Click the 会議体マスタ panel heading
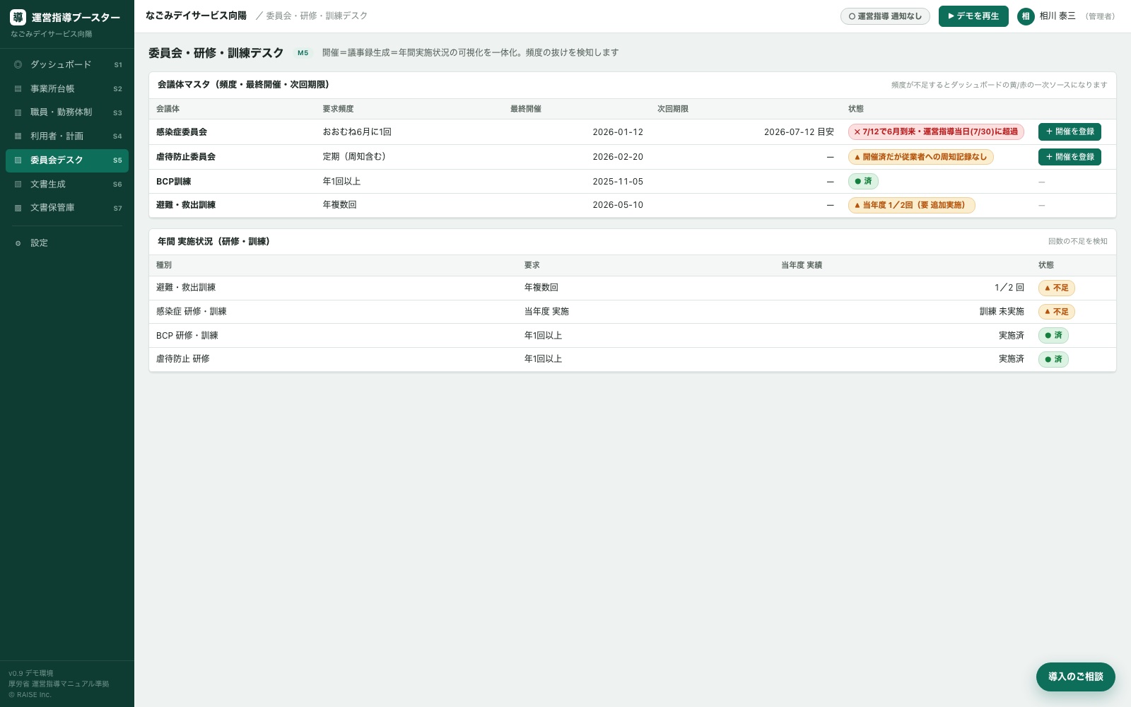1131x707 pixels. pos(243,85)
